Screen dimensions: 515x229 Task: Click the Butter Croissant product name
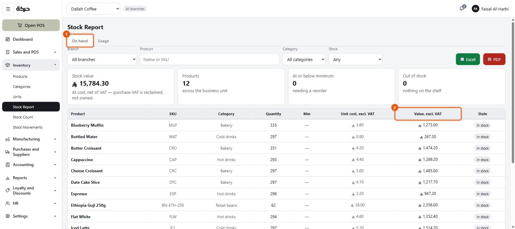click(86, 148)
